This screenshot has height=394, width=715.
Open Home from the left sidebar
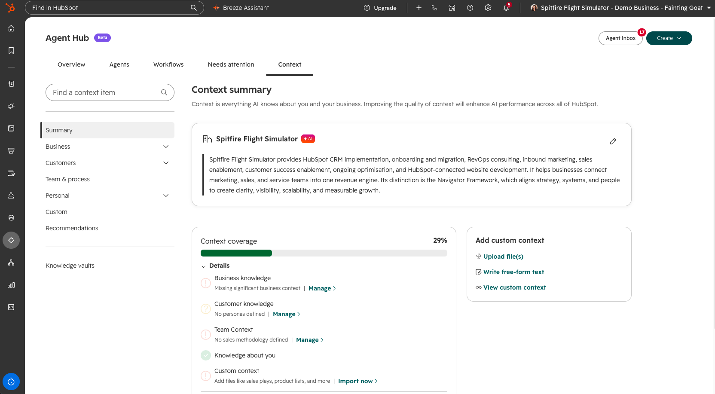11,28
